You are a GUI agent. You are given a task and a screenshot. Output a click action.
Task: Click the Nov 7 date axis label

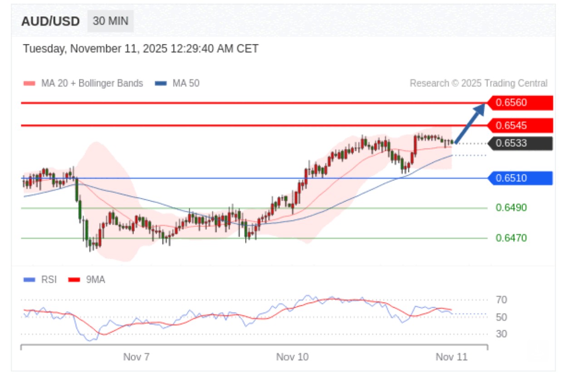pyautogui.click(x=136, y=357)
